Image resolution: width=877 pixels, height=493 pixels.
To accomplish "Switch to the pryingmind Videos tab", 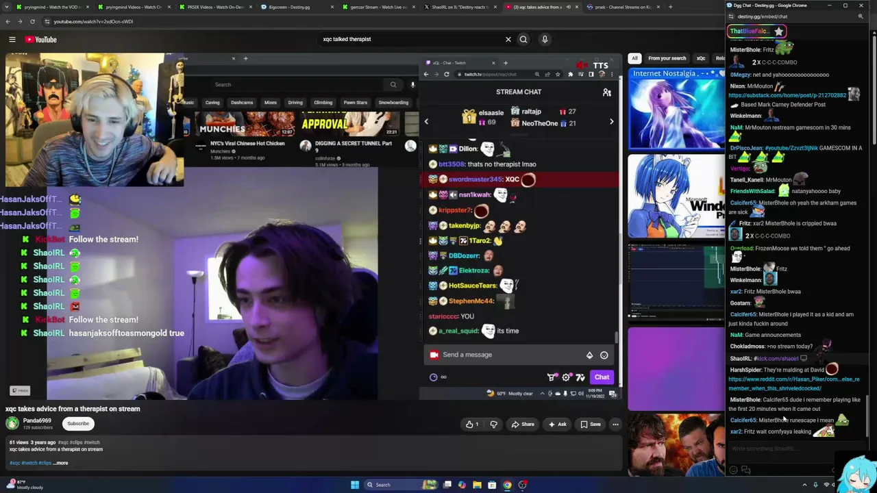I will pyautogui.click(x=134, y=7).
